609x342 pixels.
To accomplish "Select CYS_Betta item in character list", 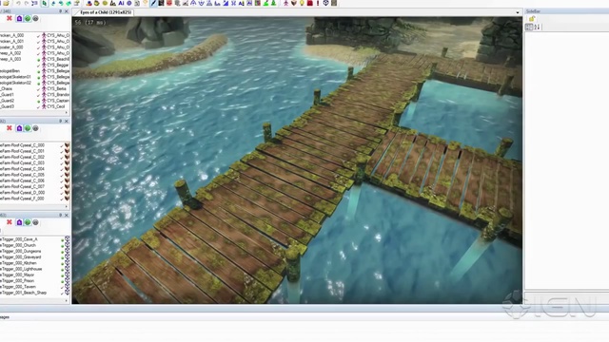I will pos(57,88).
